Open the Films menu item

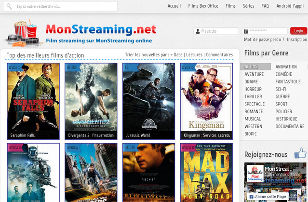pos(230,6)
